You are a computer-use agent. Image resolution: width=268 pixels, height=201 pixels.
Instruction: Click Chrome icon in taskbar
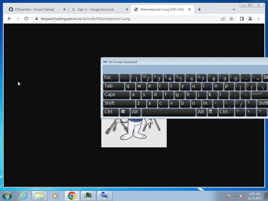point(72,196)
